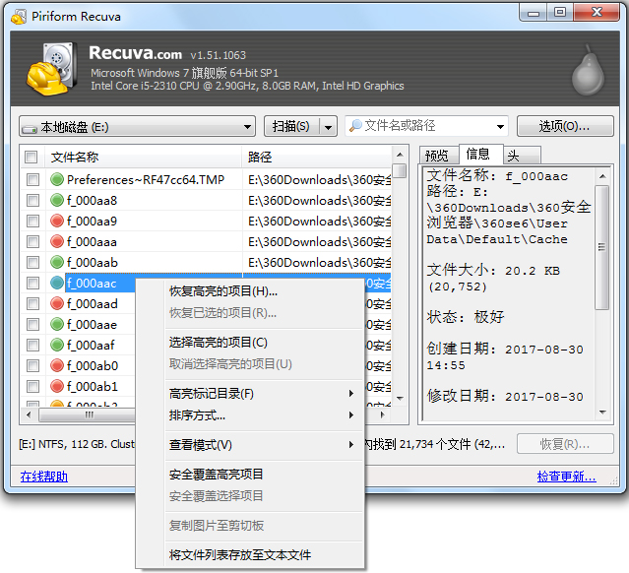Expand the 排序方式 submenu

pyautogui.click(x=351, y=414)
